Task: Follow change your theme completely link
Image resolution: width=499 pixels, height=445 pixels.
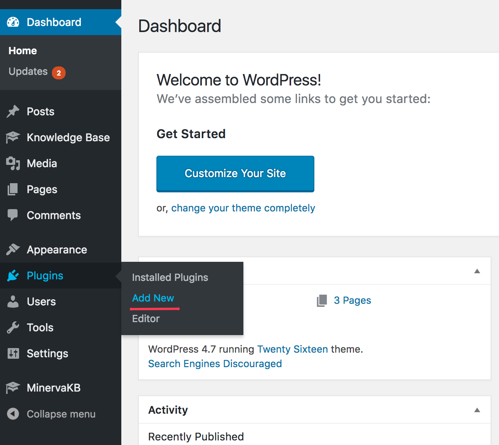Action: [243, 208]
